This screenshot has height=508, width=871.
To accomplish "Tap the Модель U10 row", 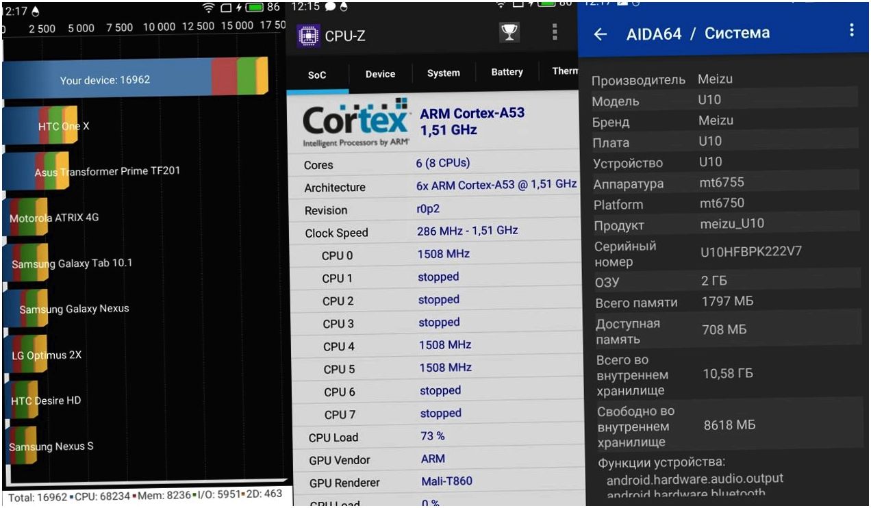I will pyautogui.click(x=724, y=100).
